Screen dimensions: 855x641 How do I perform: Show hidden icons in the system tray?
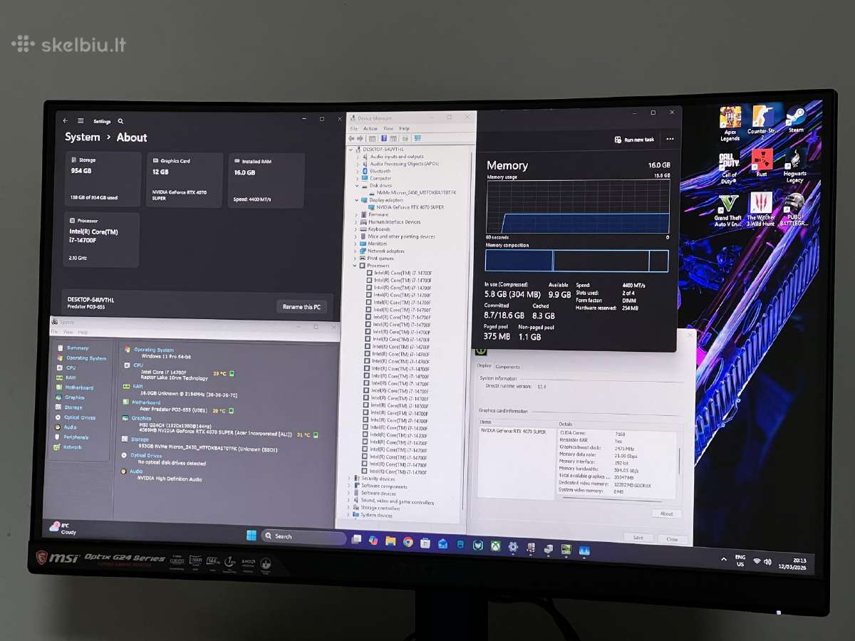[x=724, y=559]
